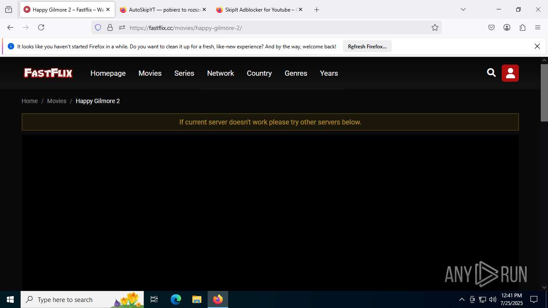
Task: Go to Home breadcrumb link
Action: [x=30, y=101]
